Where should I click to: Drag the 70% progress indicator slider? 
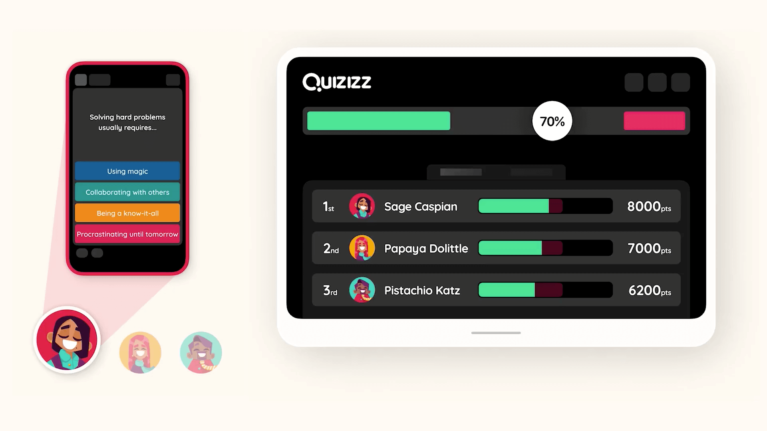coord(552,121)
